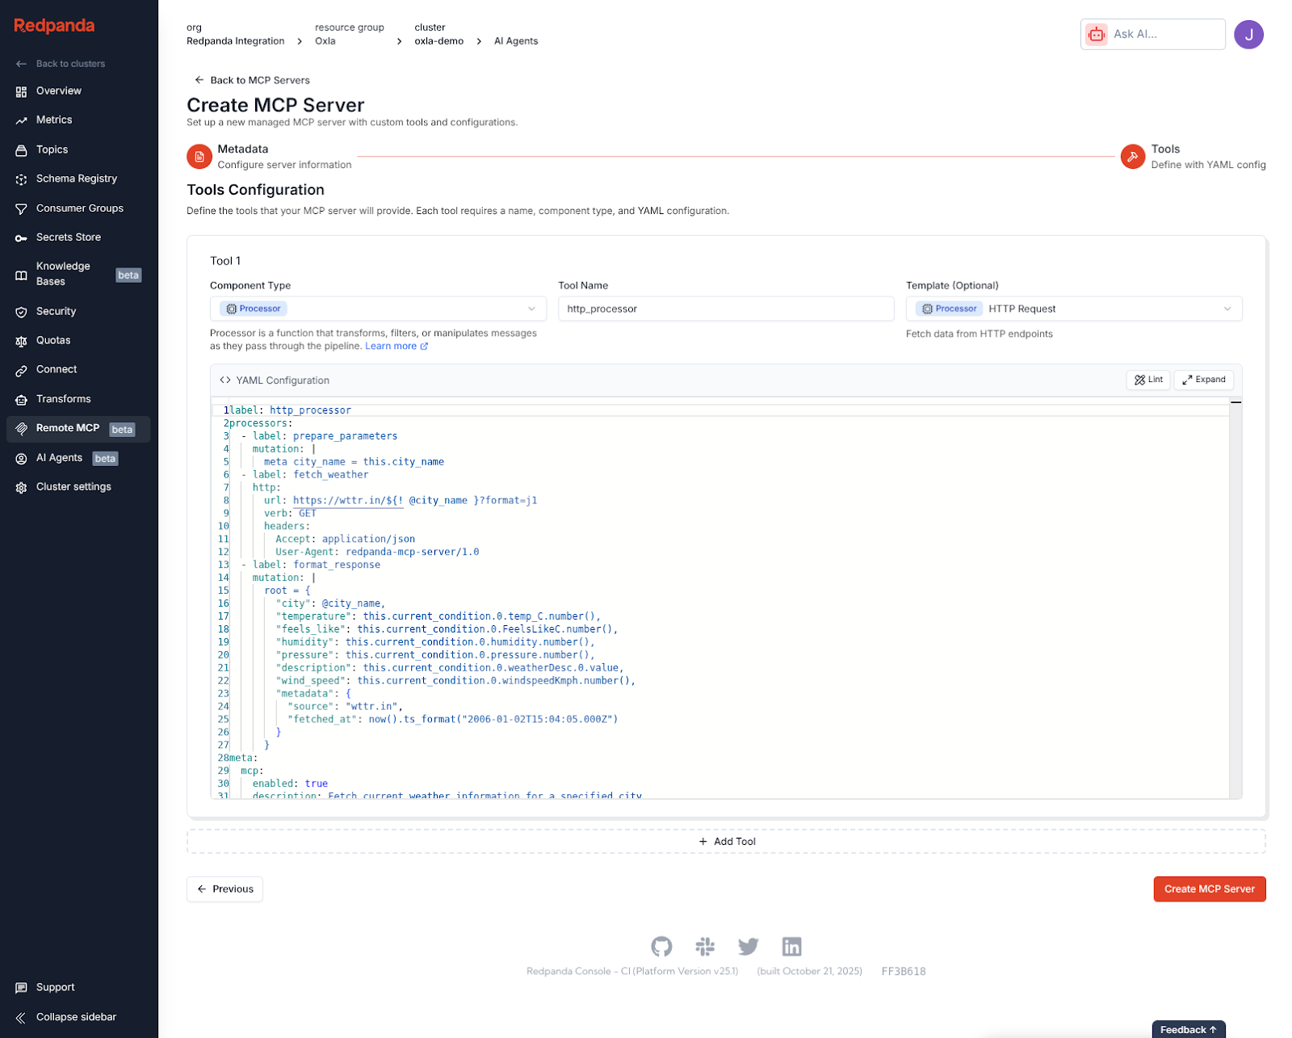Click Create MCP Server button
Screen dimensions: 1292x1038
tap(1209, 889)
